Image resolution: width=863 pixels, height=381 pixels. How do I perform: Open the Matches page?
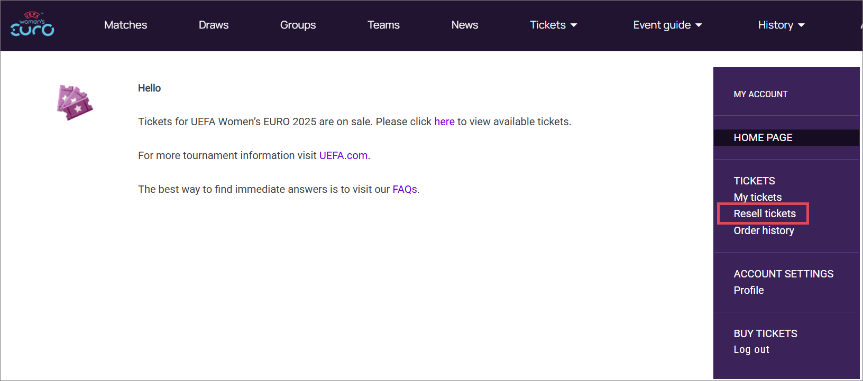click(125, 25)
